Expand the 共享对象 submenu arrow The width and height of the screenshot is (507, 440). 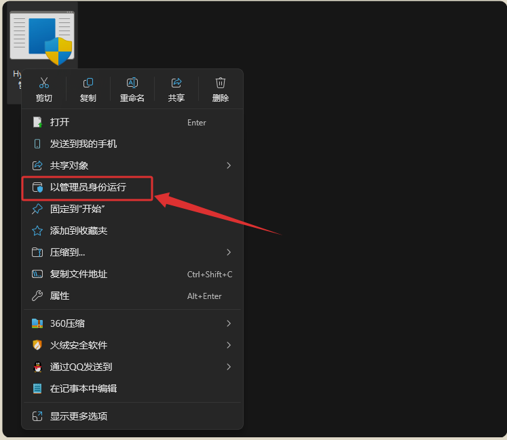(229, 165)
